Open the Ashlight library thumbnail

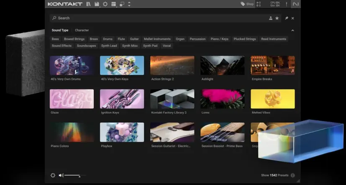coord(223,66)
